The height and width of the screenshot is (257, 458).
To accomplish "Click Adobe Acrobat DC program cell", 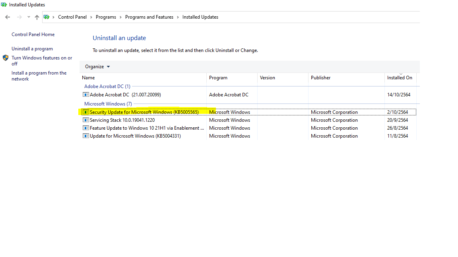I will tap(229, 95).
